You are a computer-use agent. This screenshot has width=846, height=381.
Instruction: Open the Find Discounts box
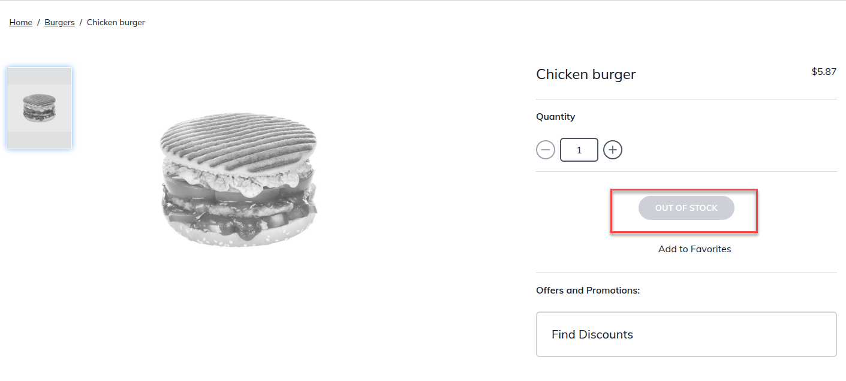[x=686, y=334]
